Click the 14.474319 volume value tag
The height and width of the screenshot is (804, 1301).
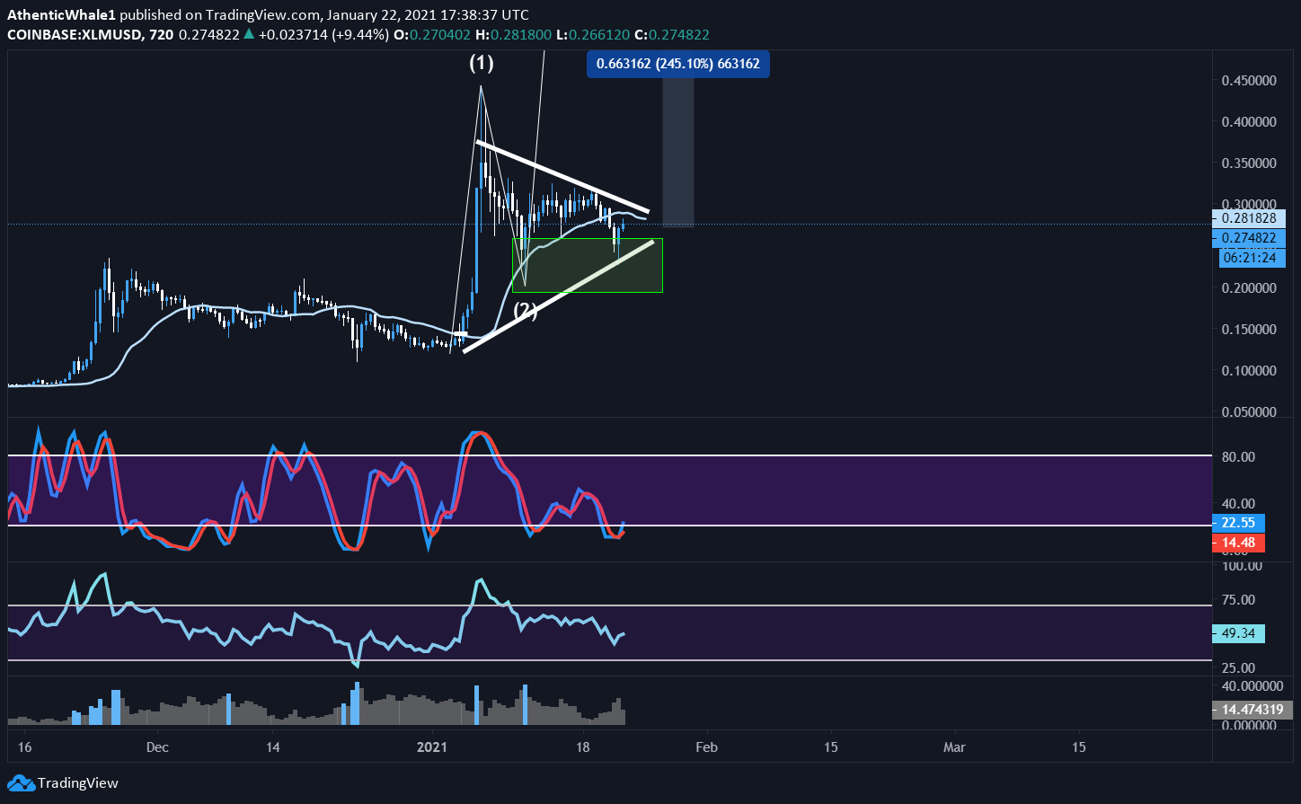coord(1252,709)
